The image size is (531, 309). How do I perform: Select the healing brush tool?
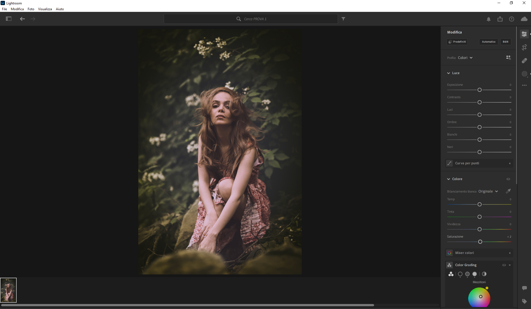(x=524, y=61)
